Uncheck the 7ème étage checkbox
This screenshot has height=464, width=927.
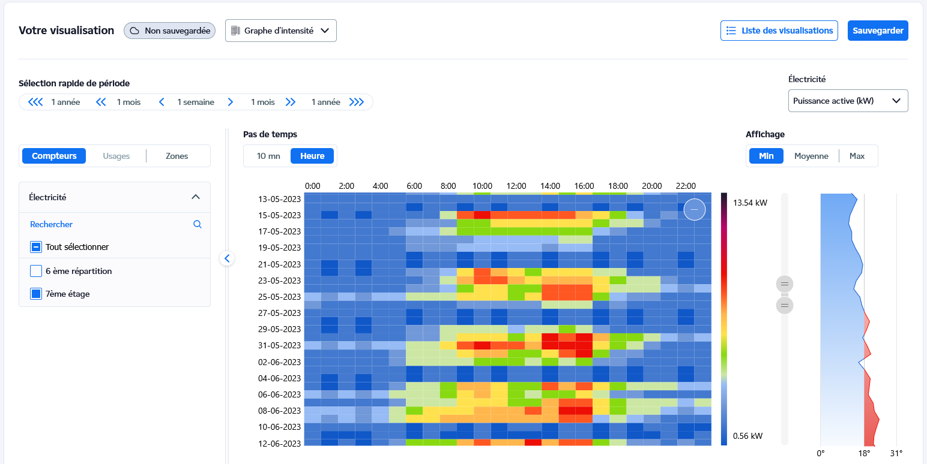(x=36, y=294)
